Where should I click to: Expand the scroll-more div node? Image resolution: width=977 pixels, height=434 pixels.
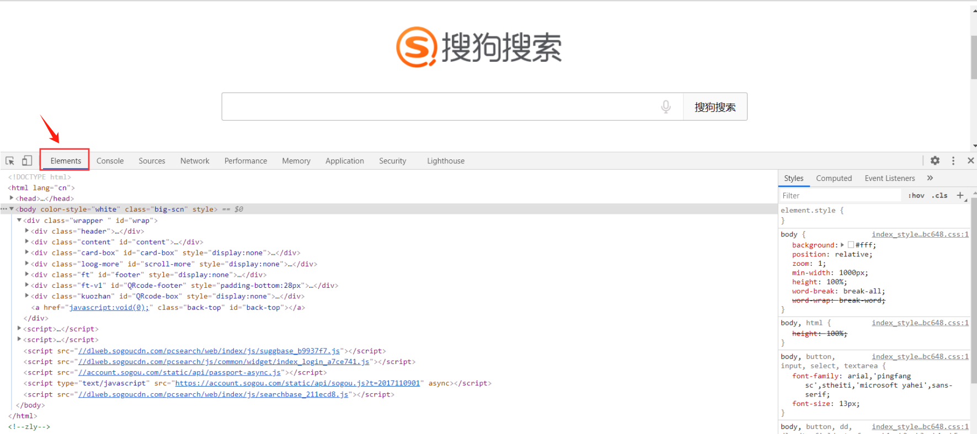click(27, 264)
